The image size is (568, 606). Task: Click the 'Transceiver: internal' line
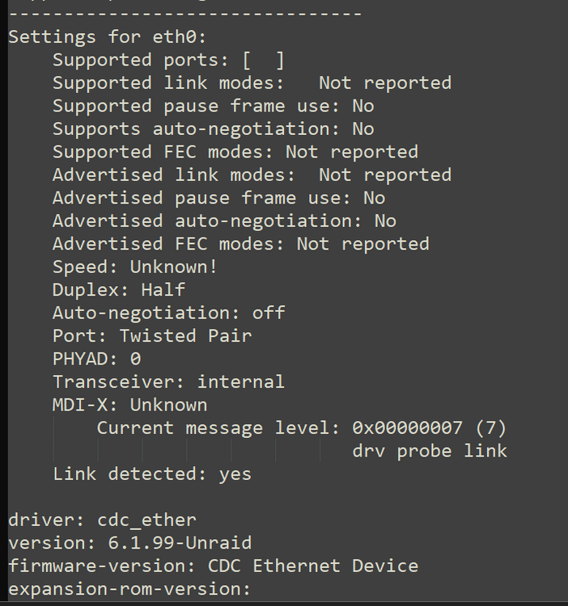click(168, 382)
